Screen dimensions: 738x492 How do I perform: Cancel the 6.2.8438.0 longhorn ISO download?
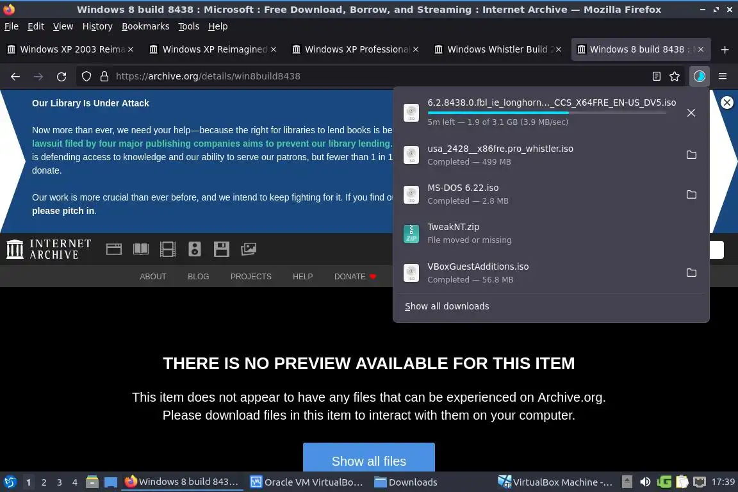coord(691,113)
